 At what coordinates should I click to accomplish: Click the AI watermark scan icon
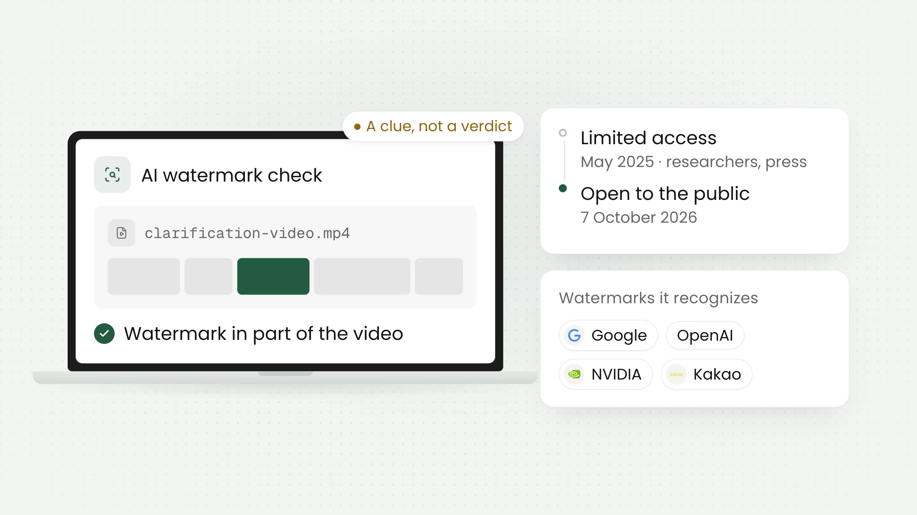pyautogui.click(x=112, y=175)
